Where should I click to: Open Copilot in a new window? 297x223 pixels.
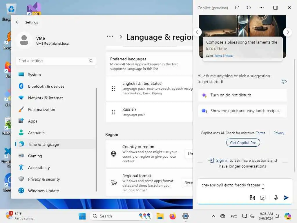(237, 8)
